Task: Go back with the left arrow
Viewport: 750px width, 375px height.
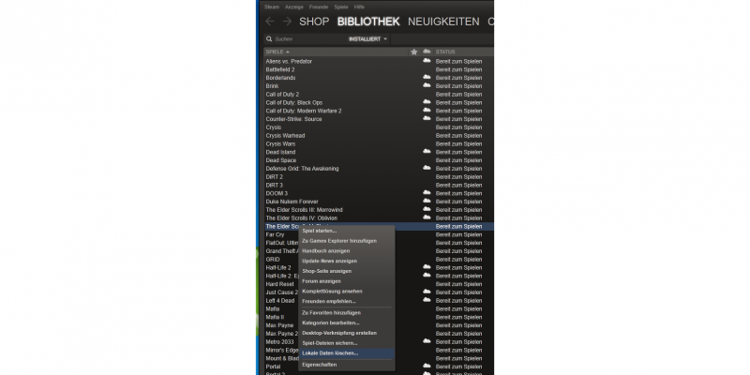Action: coord(270,22)
